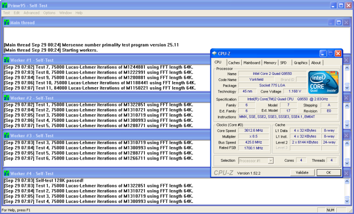This screenshot has height=214, width=354.
Task: Click Worker #1 line Test 11 M1150221
Action: (x=100, y=88)
